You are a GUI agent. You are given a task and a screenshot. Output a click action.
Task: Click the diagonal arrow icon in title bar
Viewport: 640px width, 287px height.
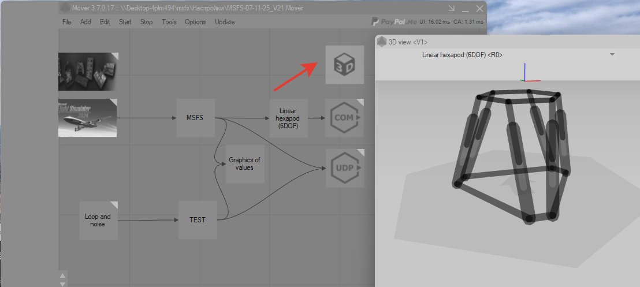coord(451,8)
